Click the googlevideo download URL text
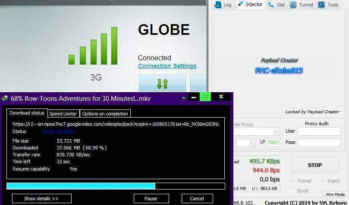 coord(116,124)
